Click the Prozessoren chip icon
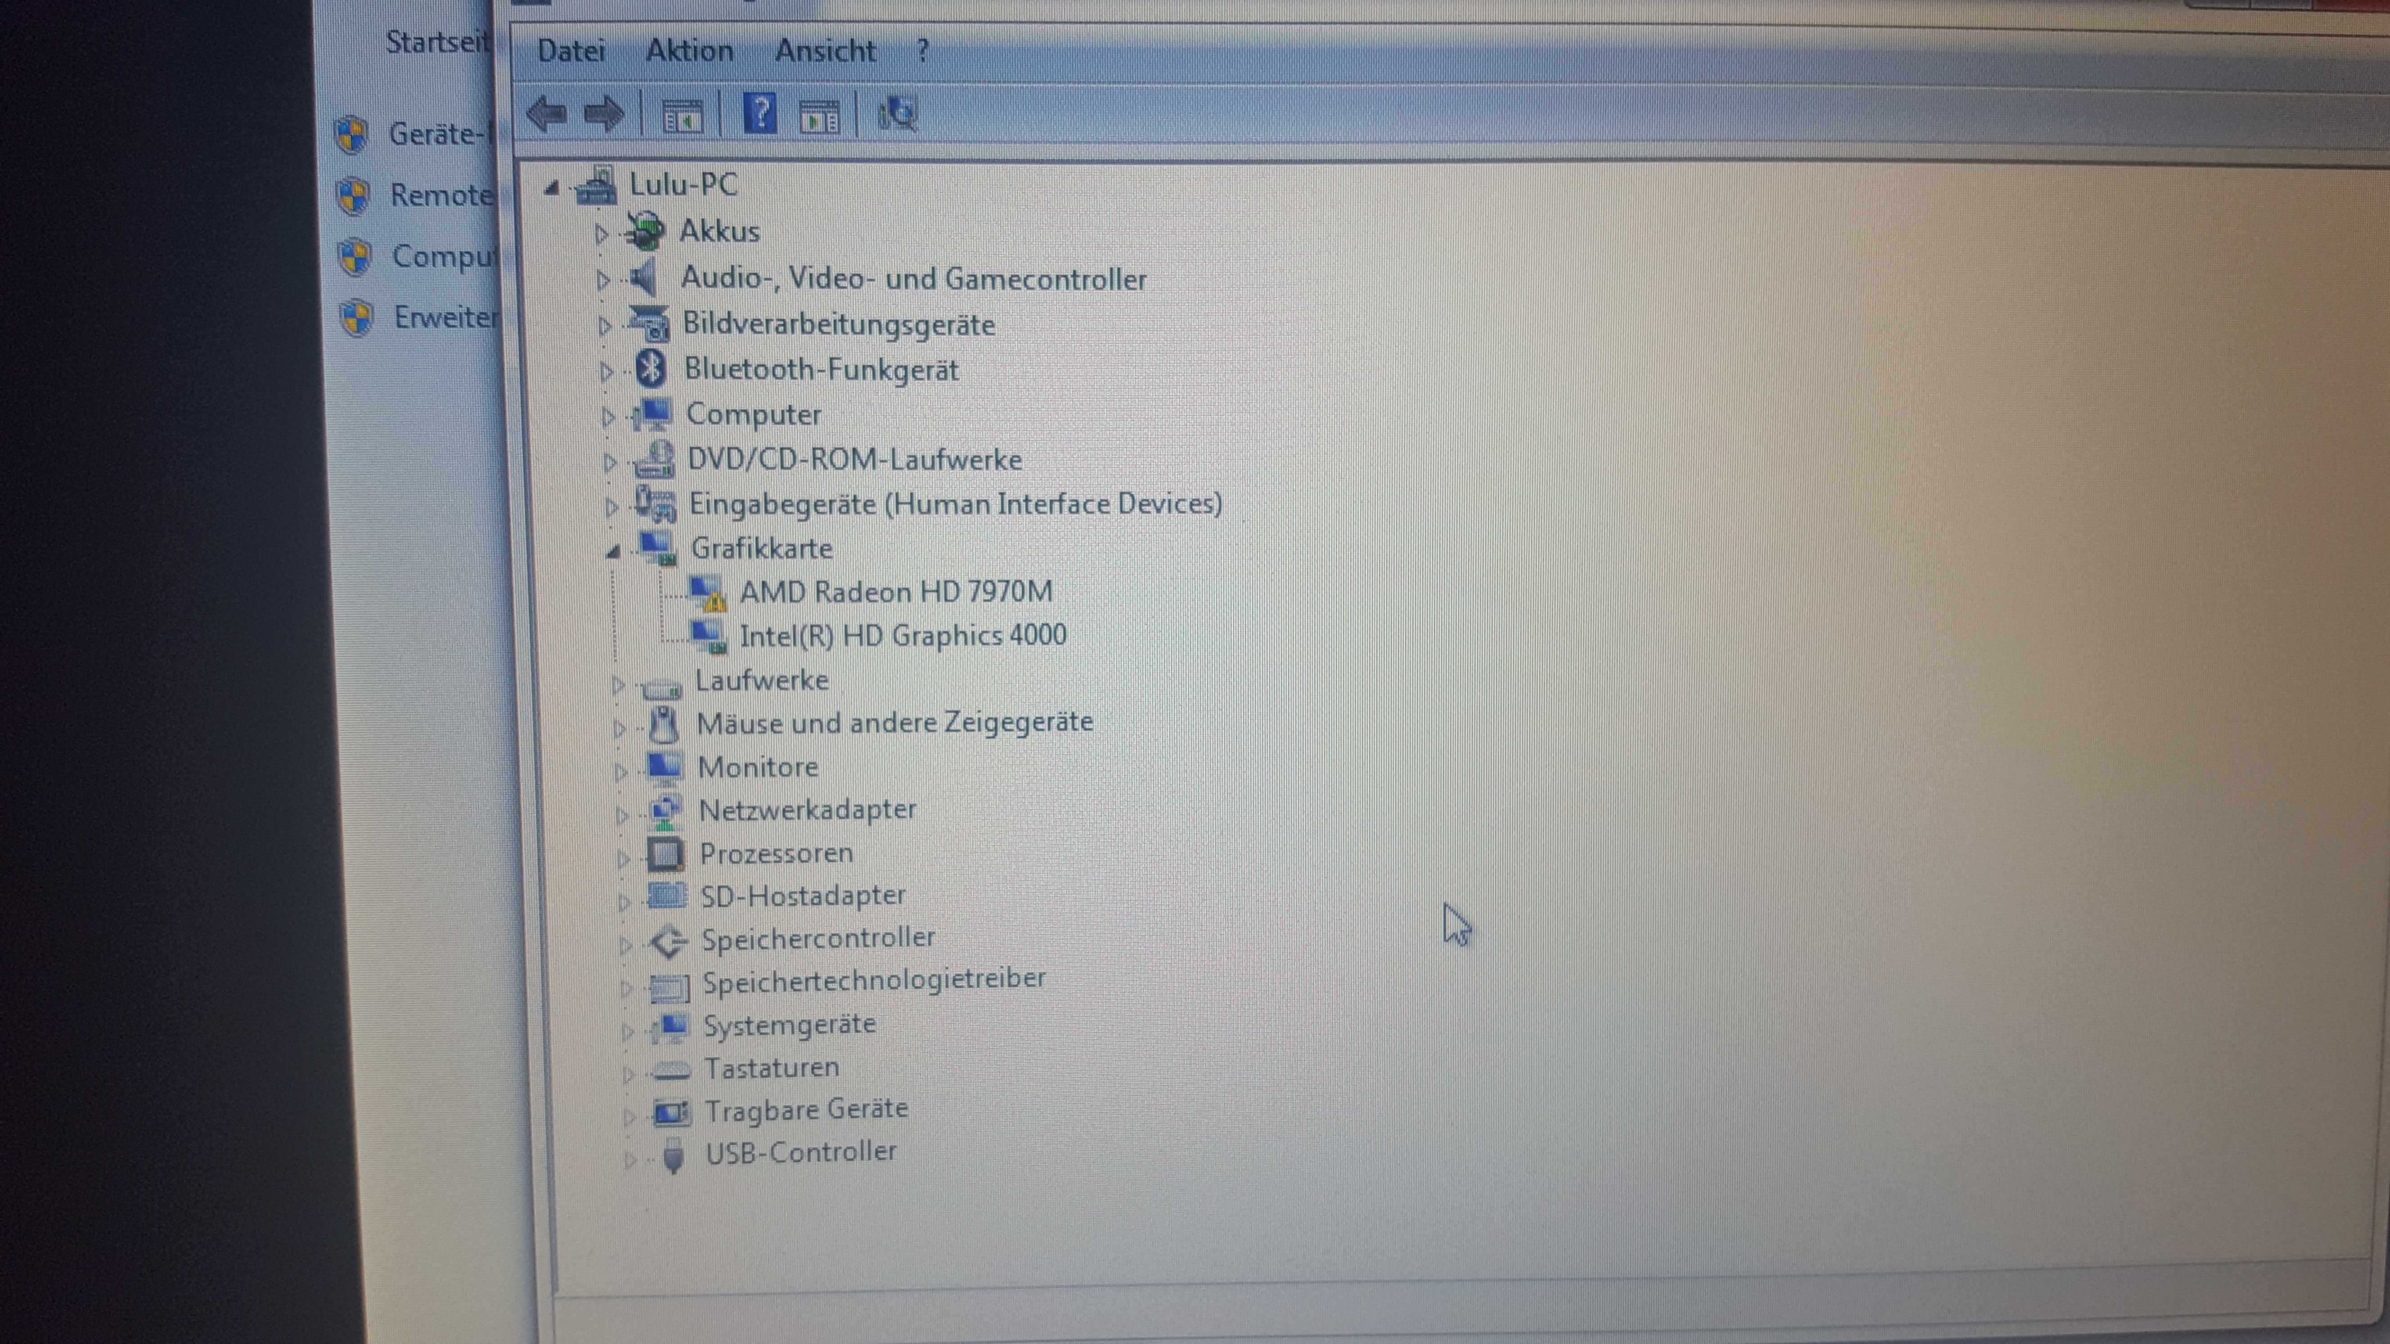 (665, 854)
